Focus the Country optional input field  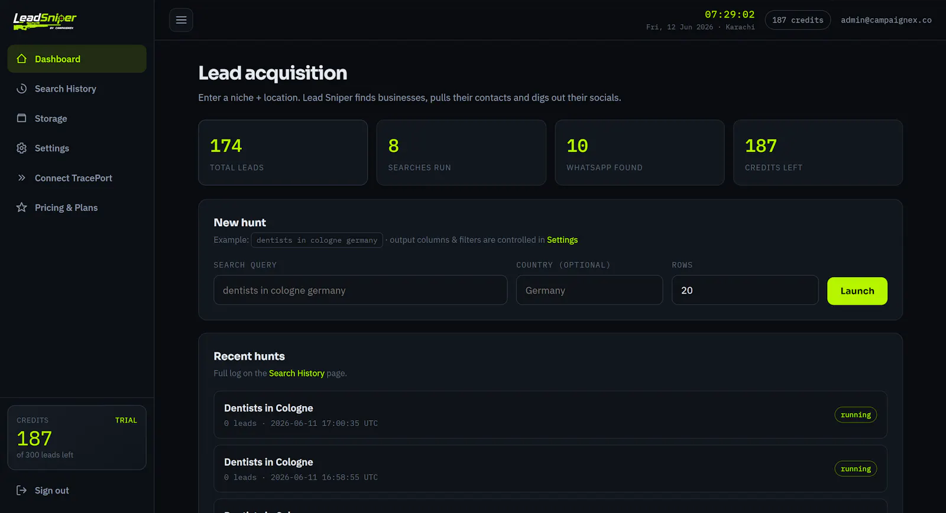(589, 290)
